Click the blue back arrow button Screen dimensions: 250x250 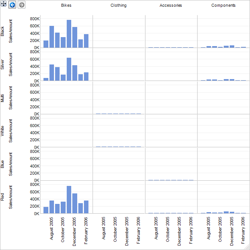pyautogui.click(x=12, y=5)
